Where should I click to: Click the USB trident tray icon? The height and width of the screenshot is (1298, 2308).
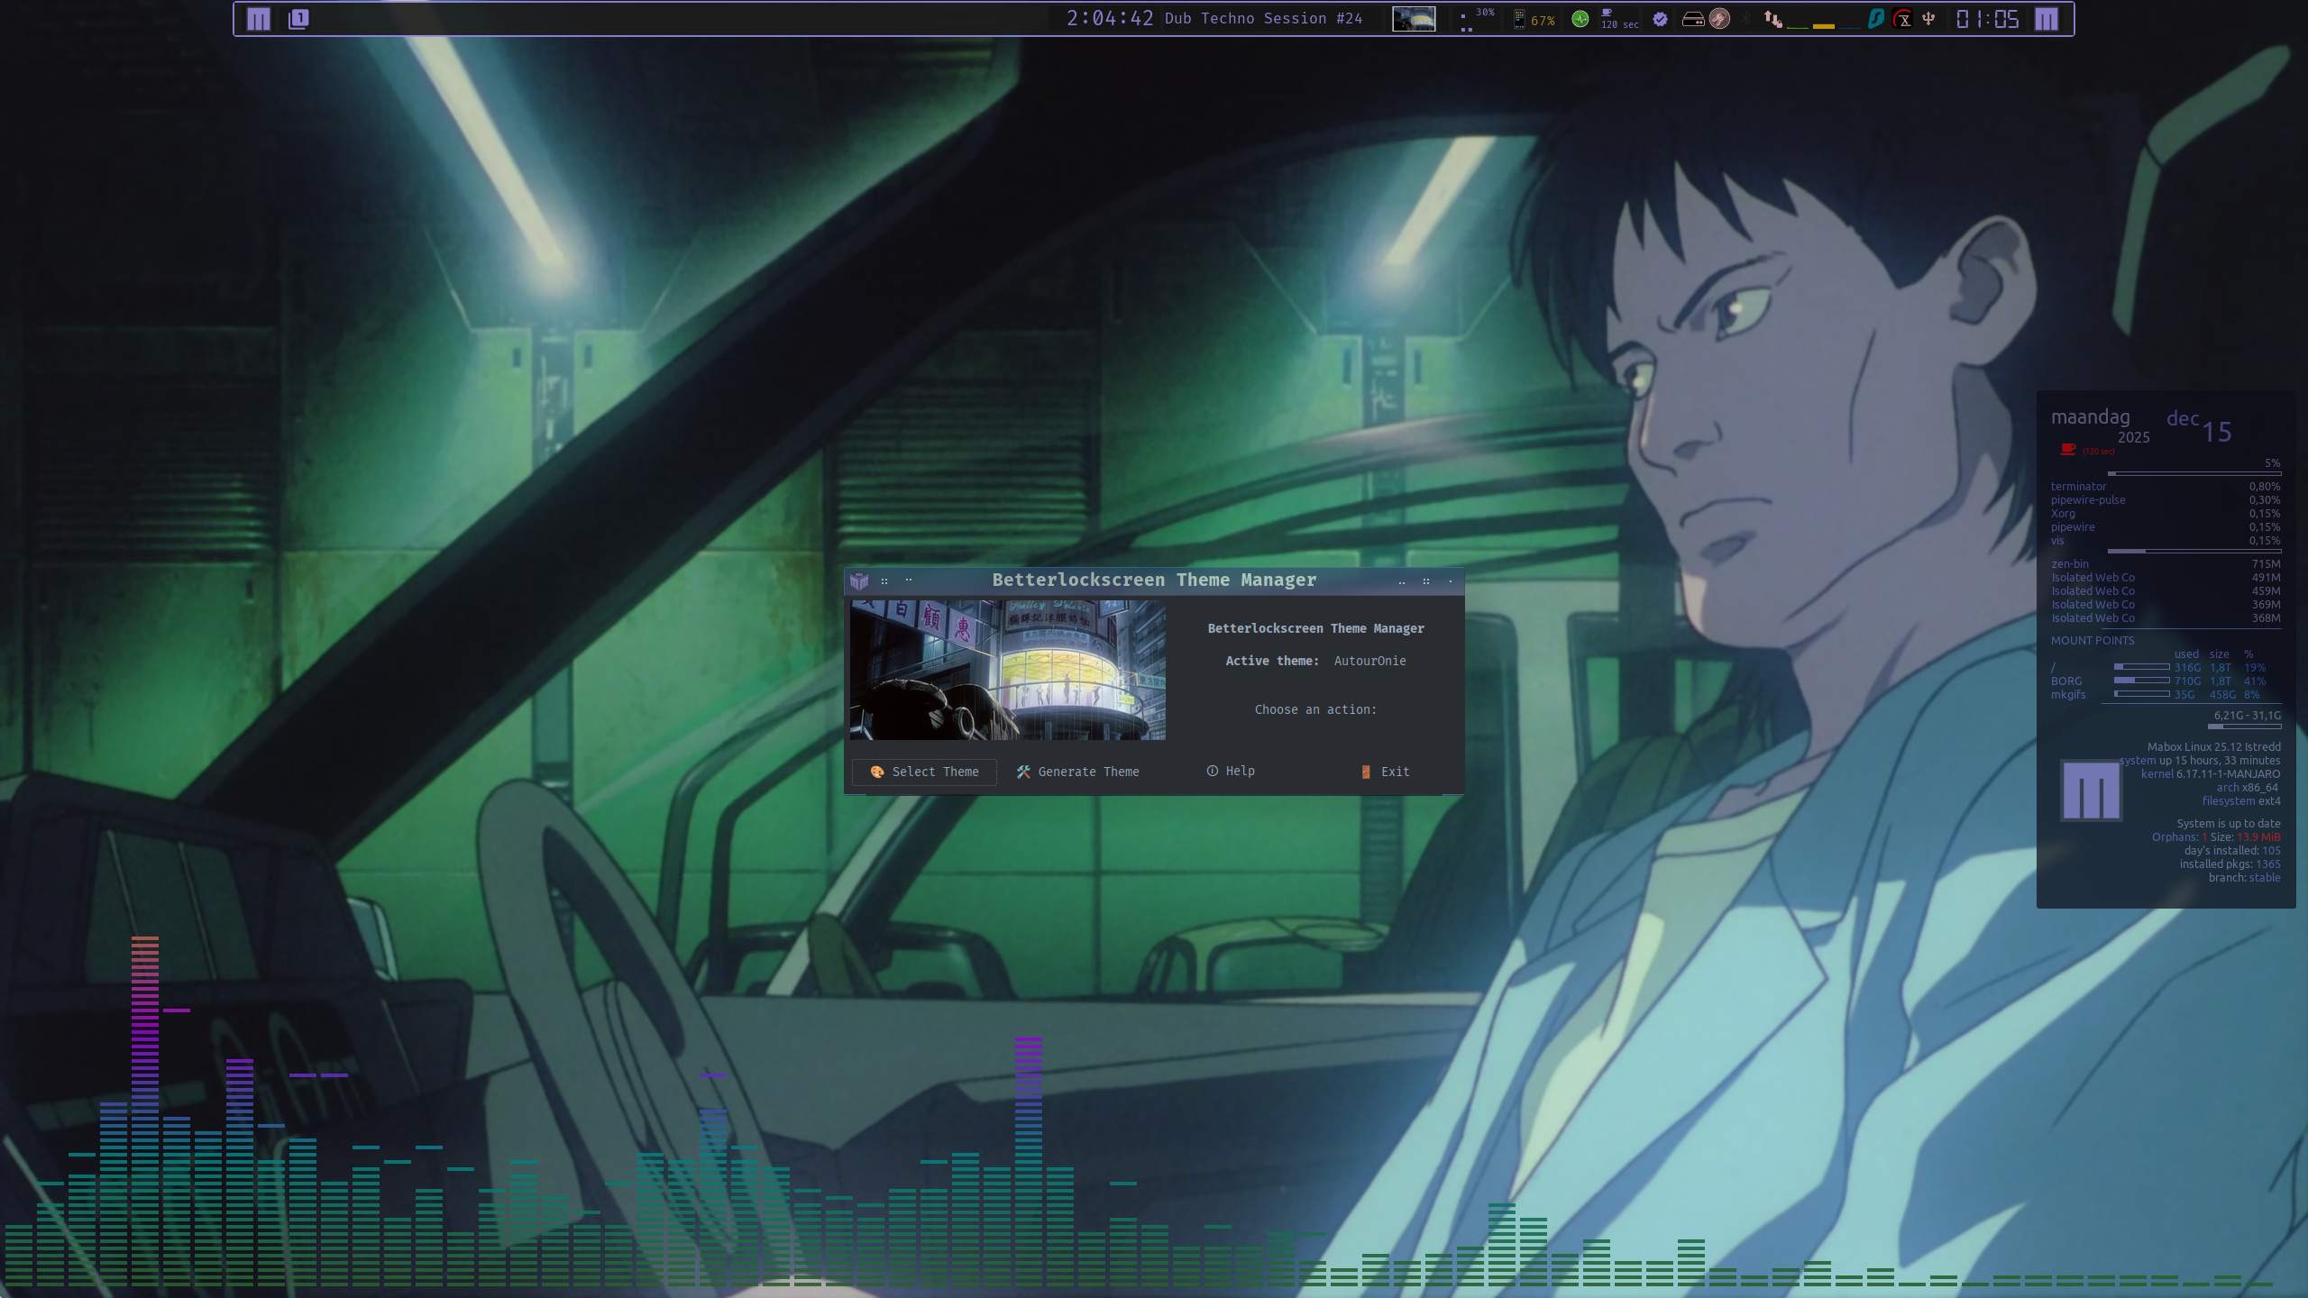(x=1928, y=19)
